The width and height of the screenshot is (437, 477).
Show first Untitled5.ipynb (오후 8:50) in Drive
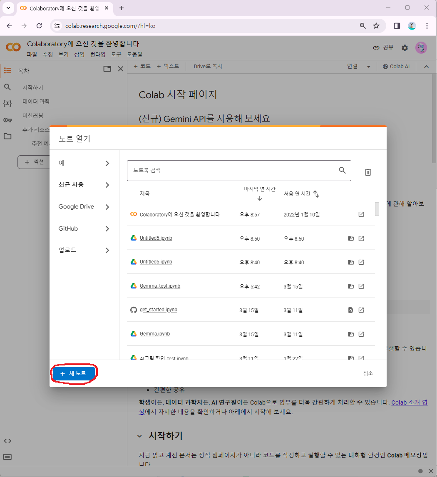pyautogui.click(x=350, y=238)
